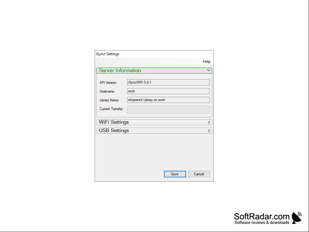
Task: Click the Hostname label
Action: pyautogui.click(x=107, y=91)
